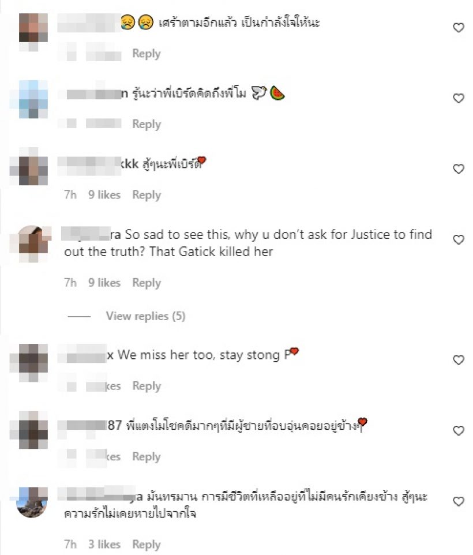
Task: Reply to the 'stay stong' comment
Action: coord(146,386)
